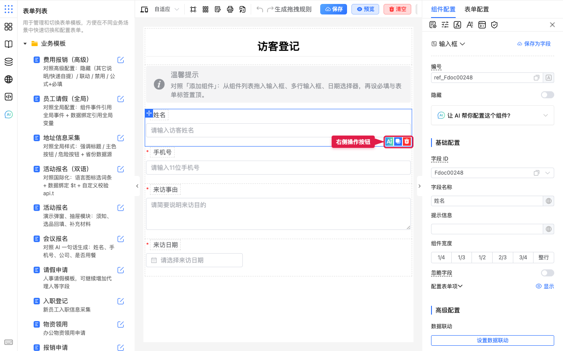563x351 pixels.
Task: Click the 保存 button
Action: coord(334,9)
